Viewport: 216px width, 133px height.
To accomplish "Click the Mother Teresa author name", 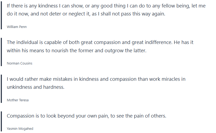I will click(x=18, y=100).
